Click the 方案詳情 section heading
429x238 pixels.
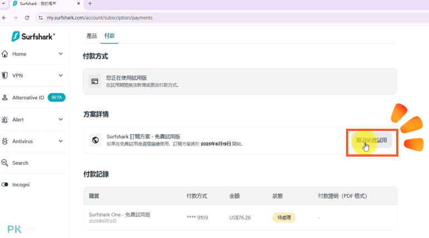coord(96,114)
